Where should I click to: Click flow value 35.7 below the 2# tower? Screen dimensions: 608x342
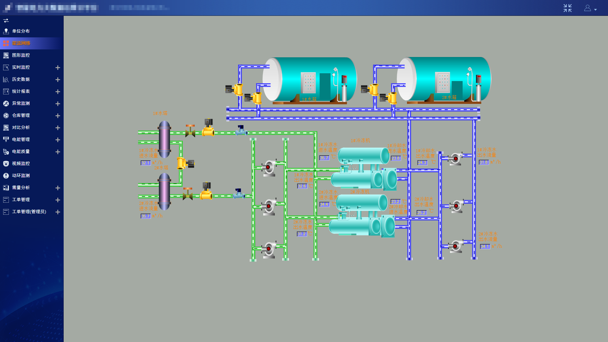146,216
